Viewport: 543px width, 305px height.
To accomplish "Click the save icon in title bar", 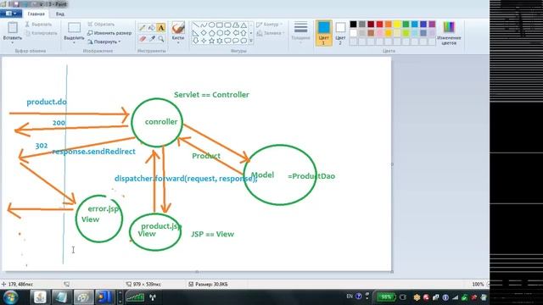I will [x=17, y=4].
